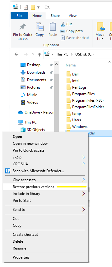Open the File ribbon tab

[19, 16]
